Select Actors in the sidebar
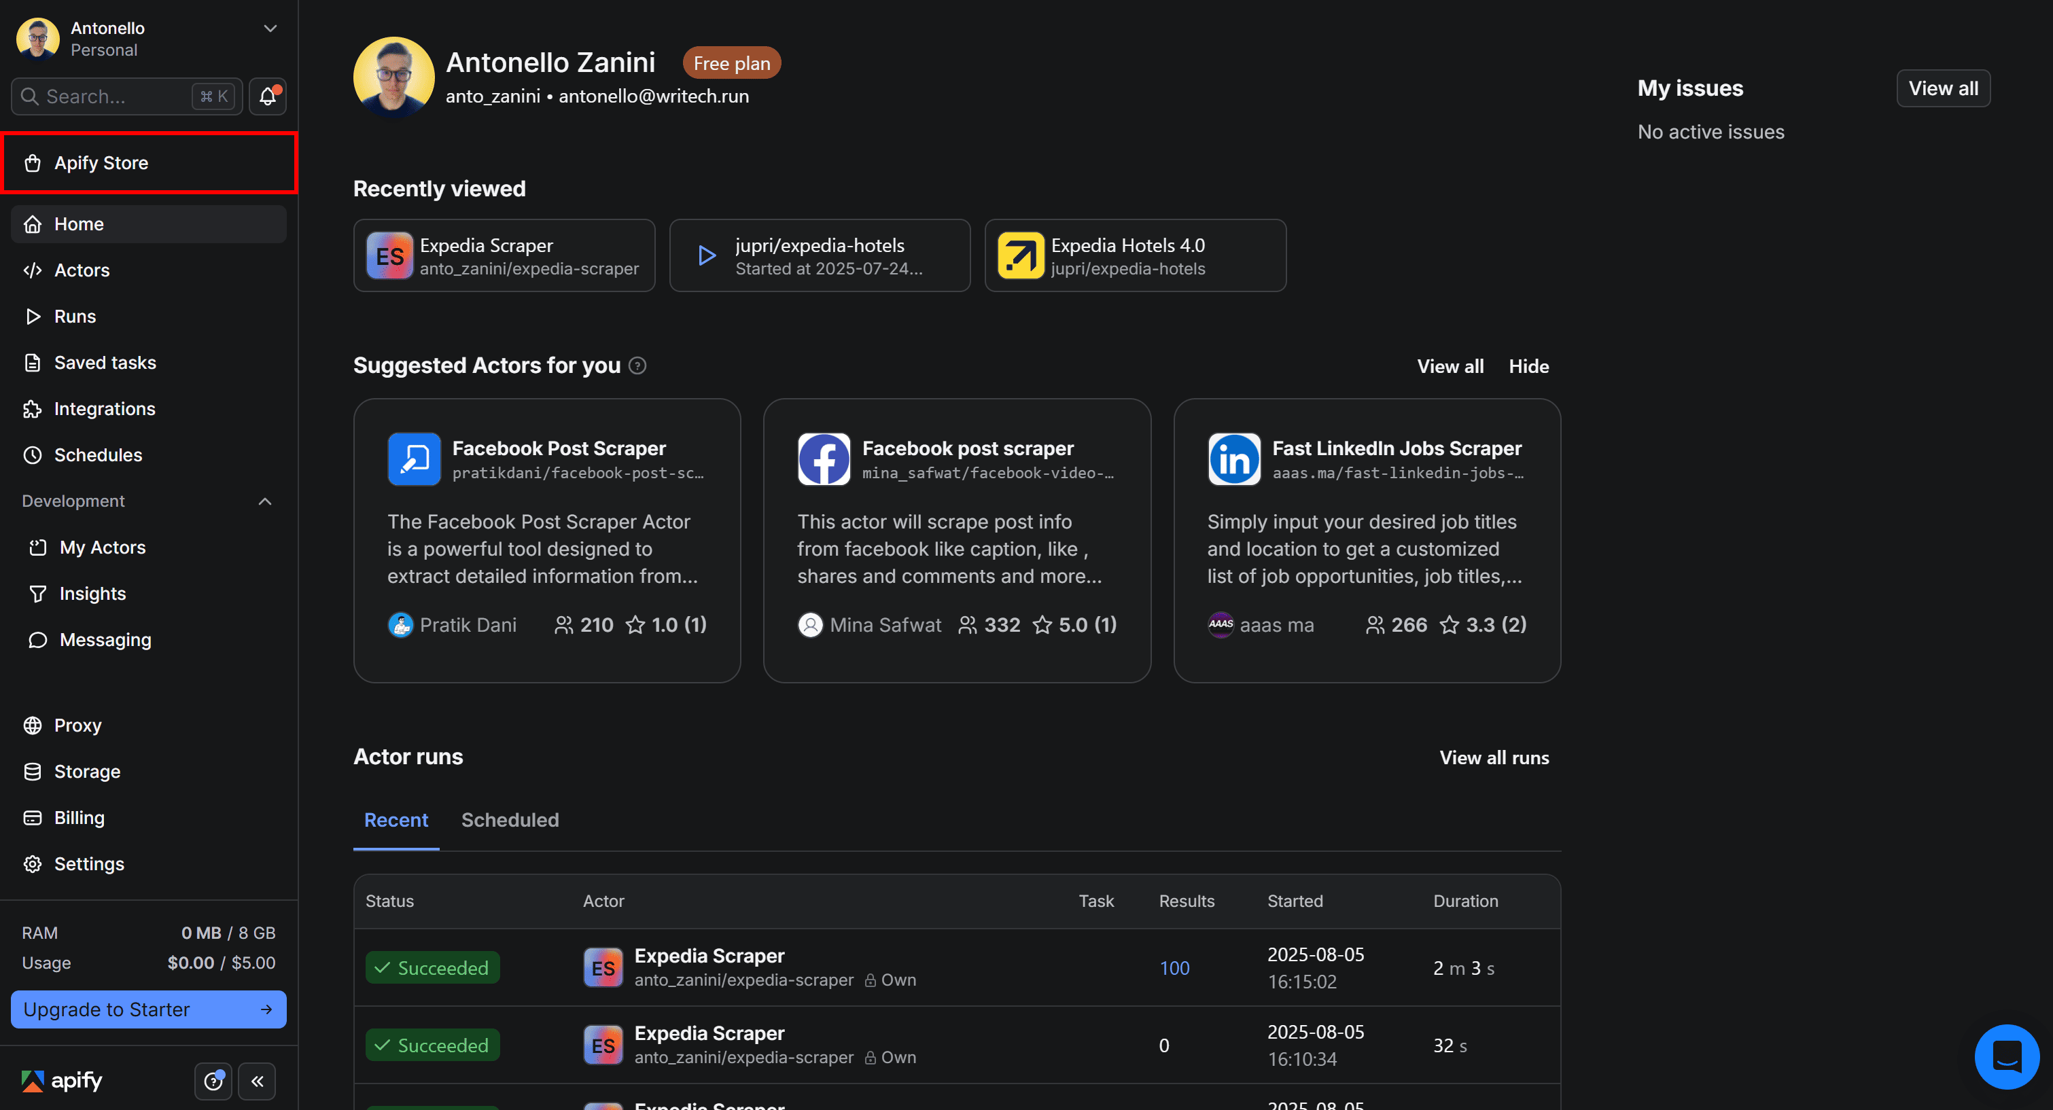Image resolution: width=2053 pixels, height=1110 pixels. pos(82,270)
